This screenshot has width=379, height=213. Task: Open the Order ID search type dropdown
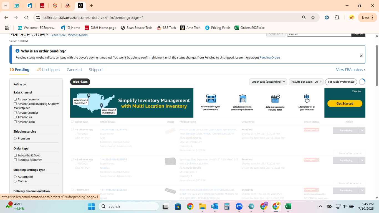click(276, 34)
